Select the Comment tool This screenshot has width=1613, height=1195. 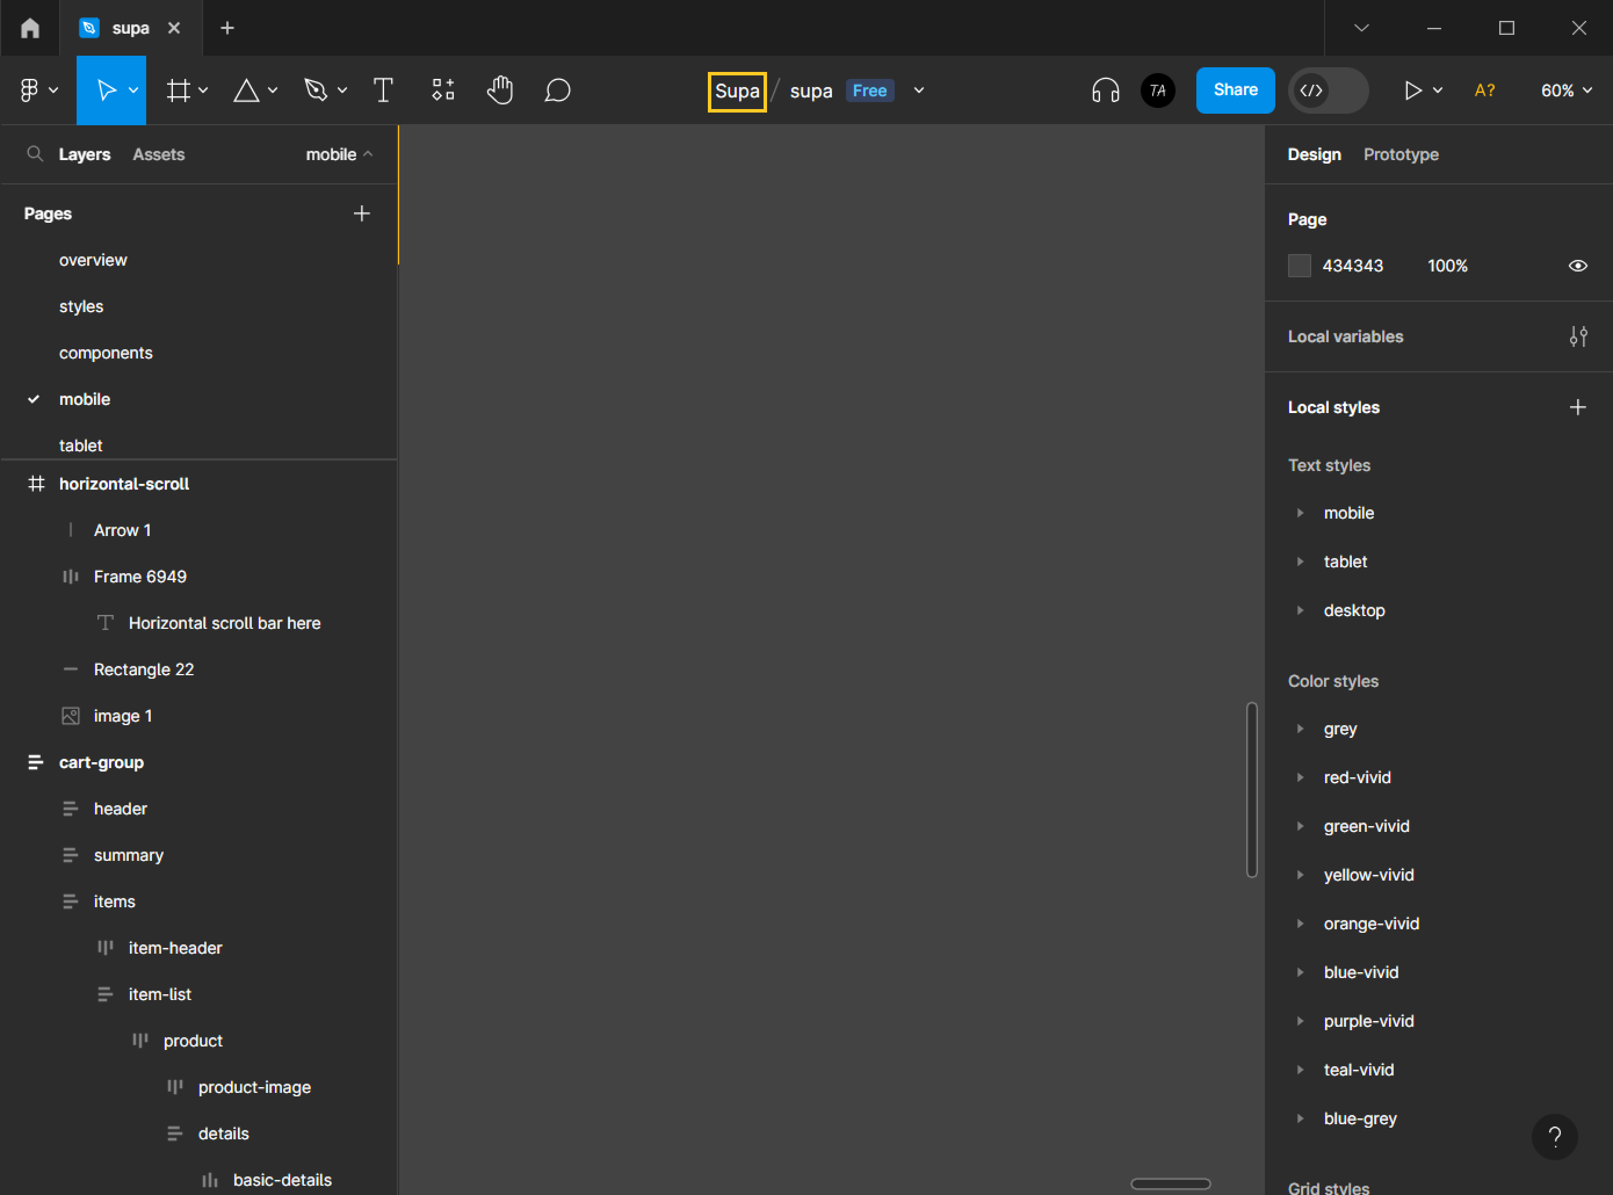[558, 90]
